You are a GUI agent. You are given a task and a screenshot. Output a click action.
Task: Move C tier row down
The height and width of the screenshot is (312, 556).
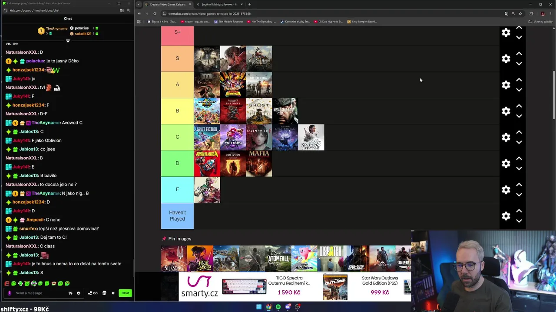click(519, 142)
